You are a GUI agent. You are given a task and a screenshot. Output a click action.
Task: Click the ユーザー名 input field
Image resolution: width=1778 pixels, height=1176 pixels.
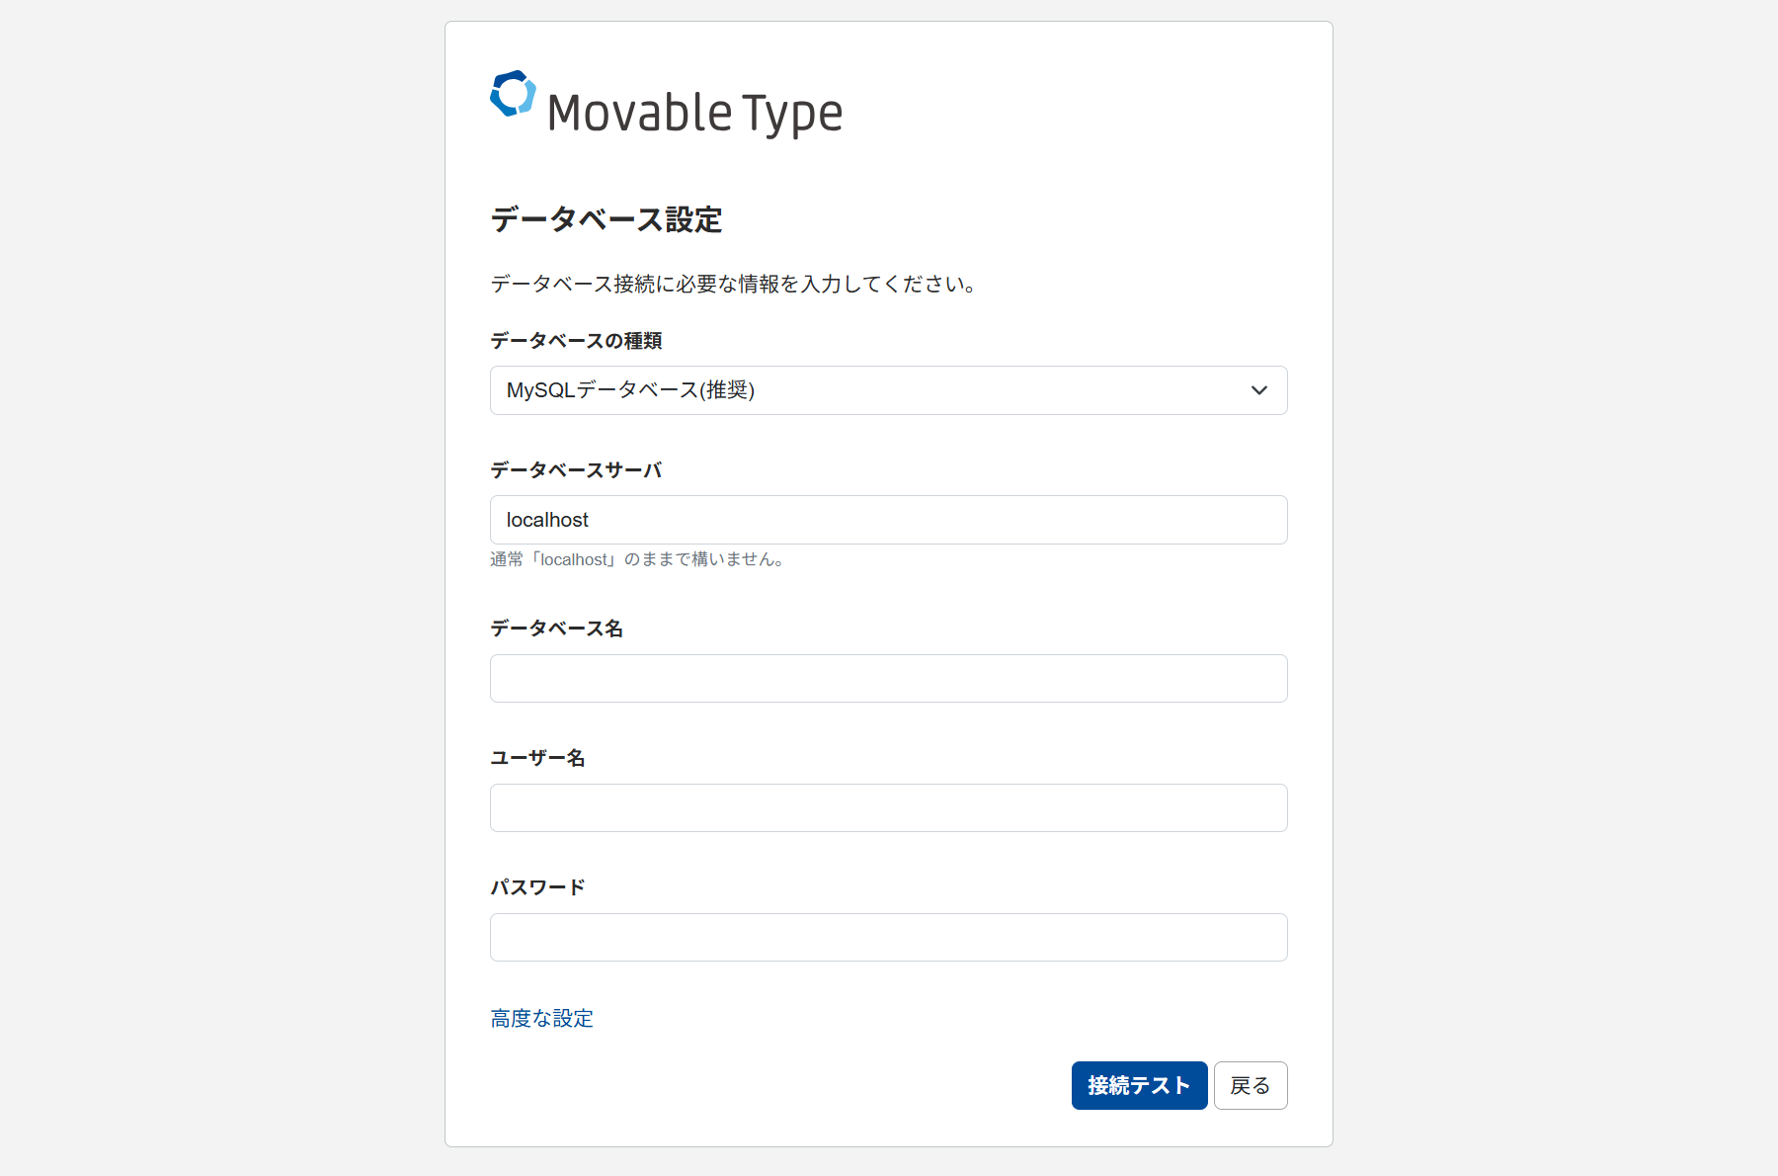click(888, 808)
